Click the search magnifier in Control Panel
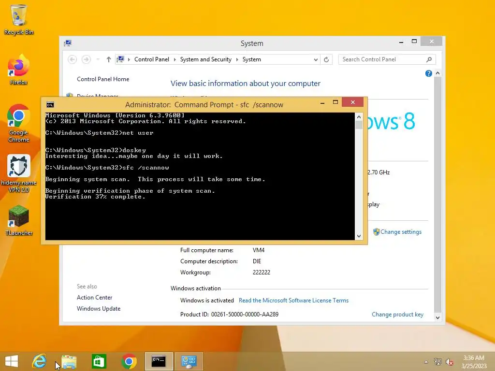The image size is (495, 371). pyautogui.click(x=429, y=59)
